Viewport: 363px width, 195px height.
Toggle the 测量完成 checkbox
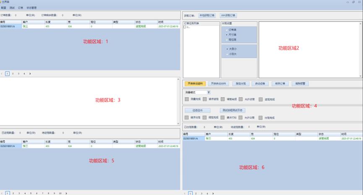point(187,99)
